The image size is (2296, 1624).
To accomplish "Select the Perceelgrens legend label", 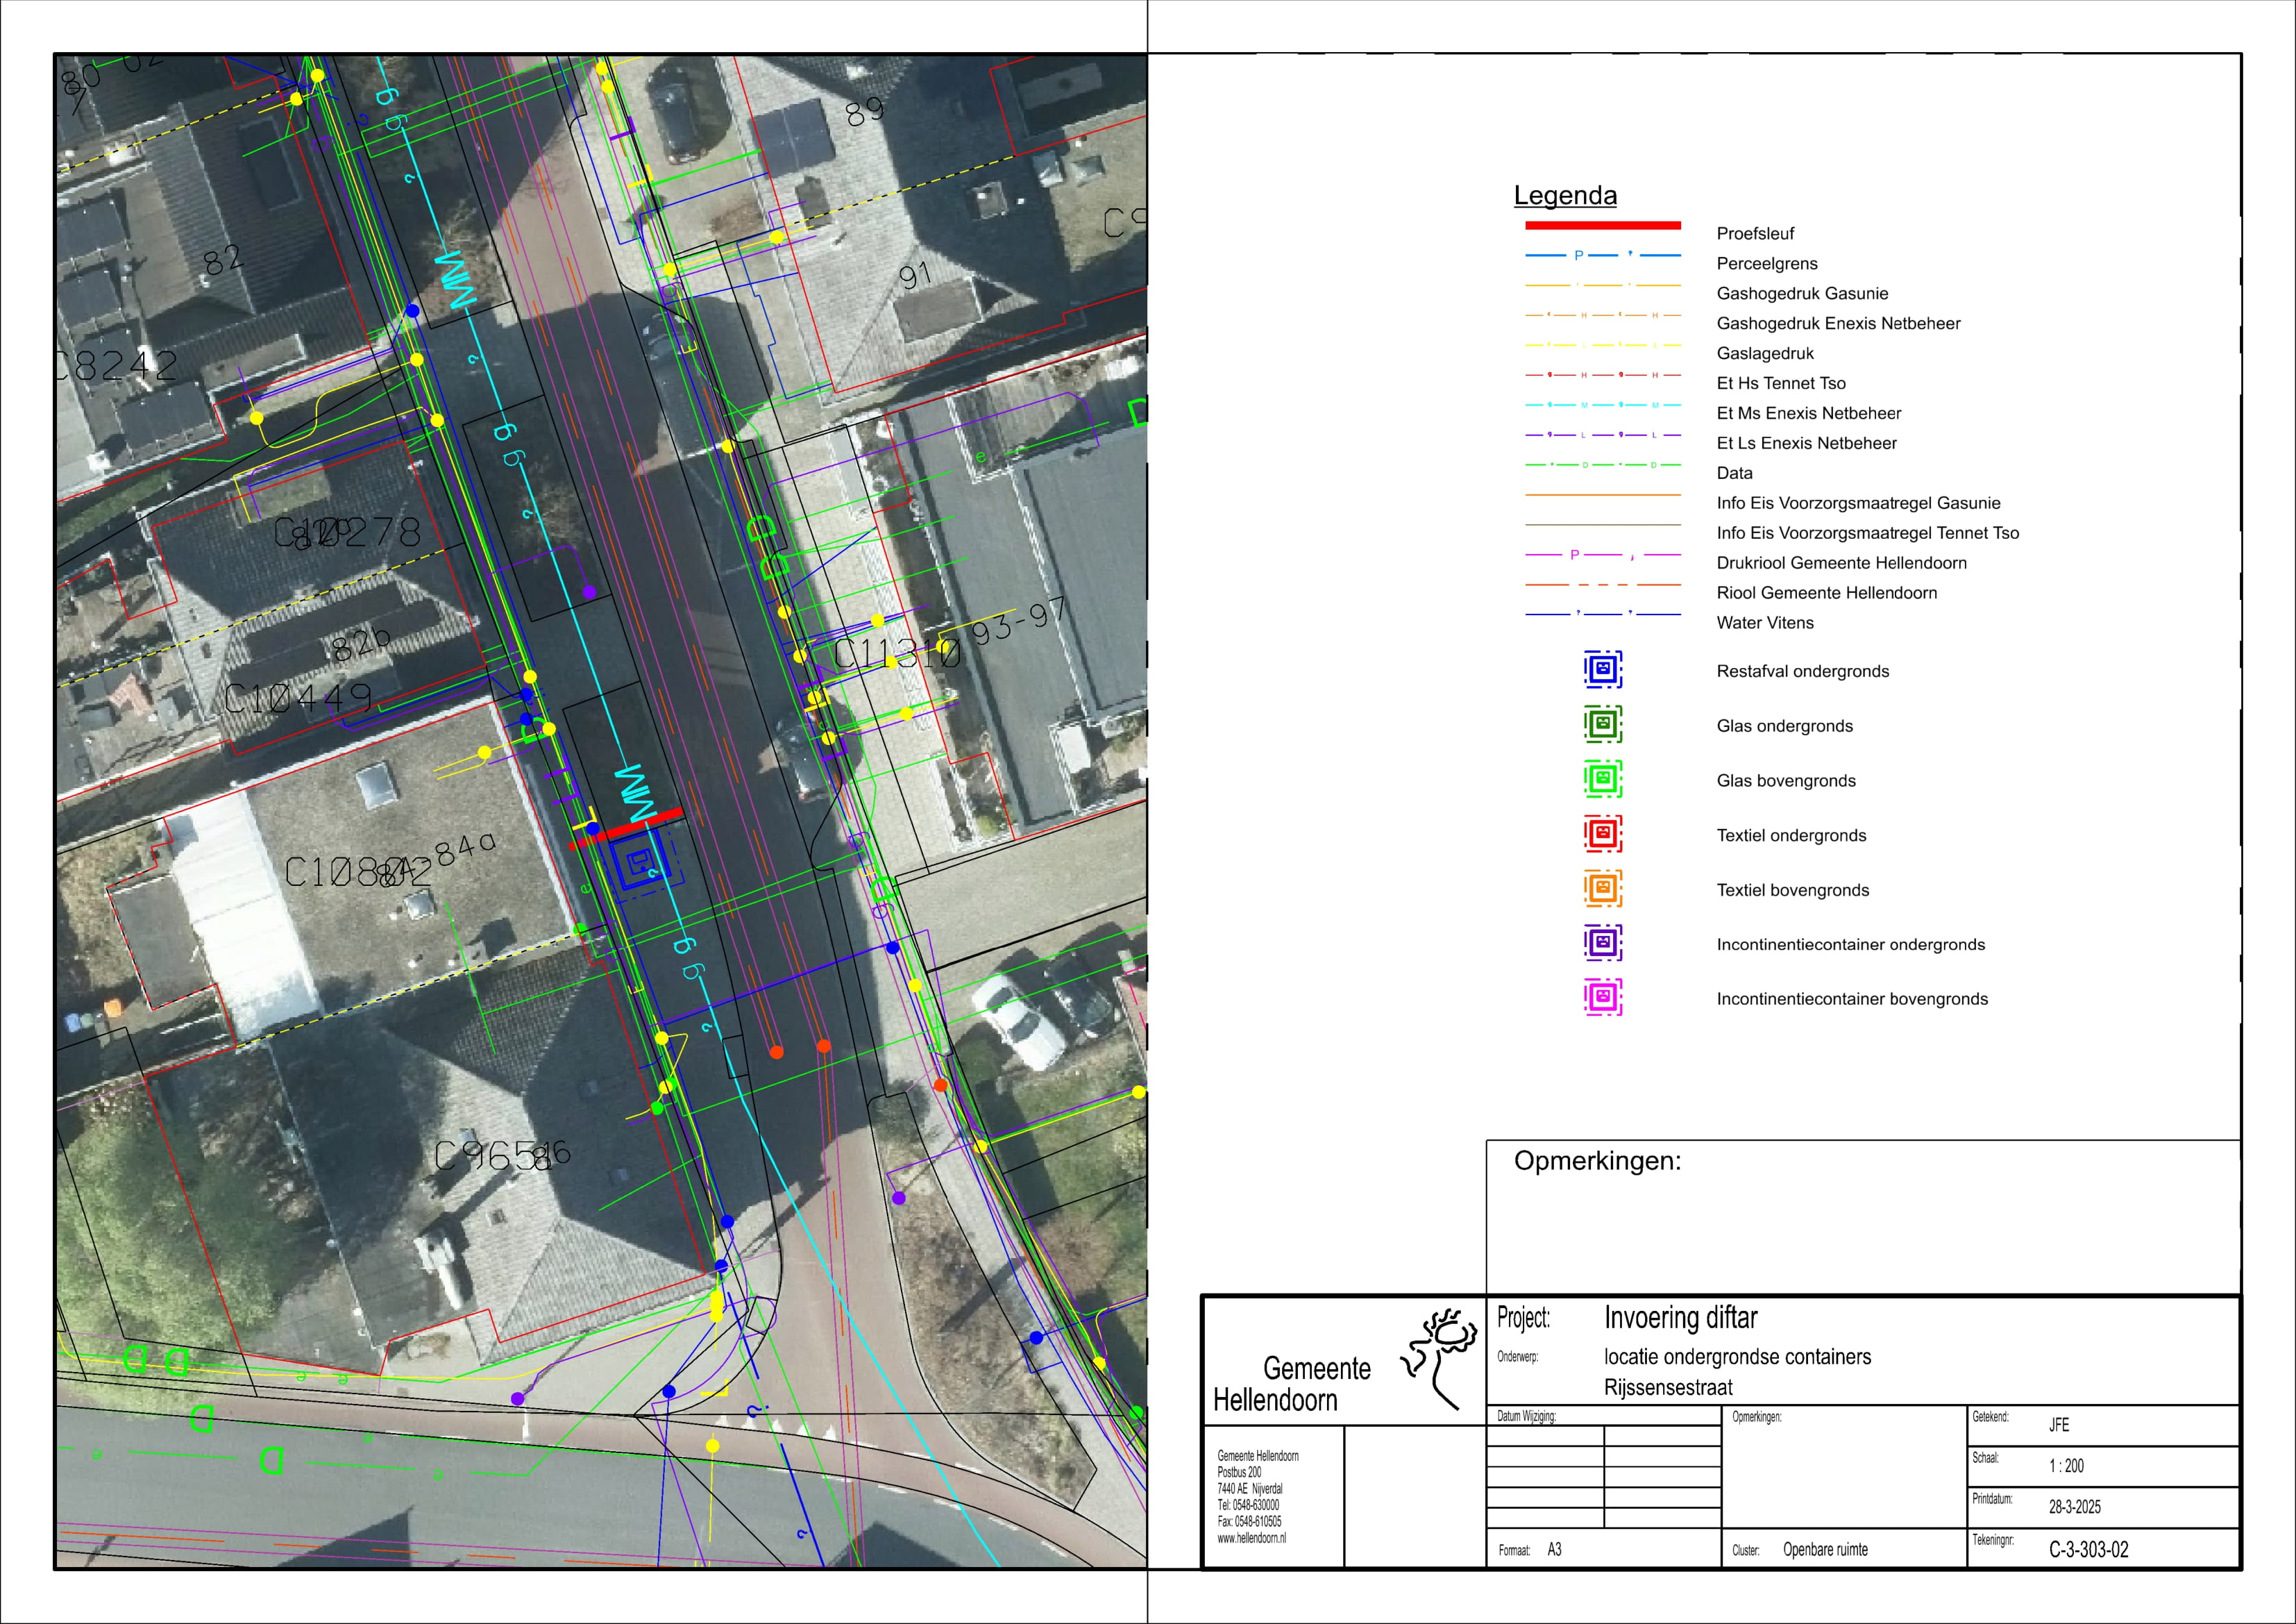I will tap(1766, 263).
